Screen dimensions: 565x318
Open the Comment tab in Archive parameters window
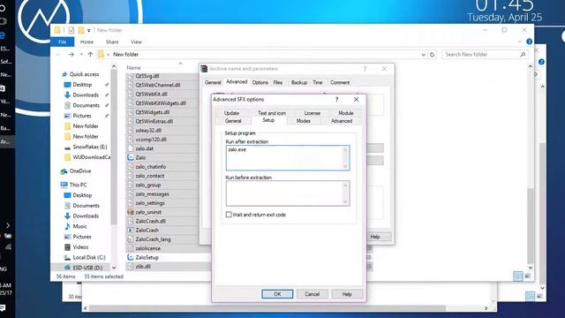[x=340, y=82]
